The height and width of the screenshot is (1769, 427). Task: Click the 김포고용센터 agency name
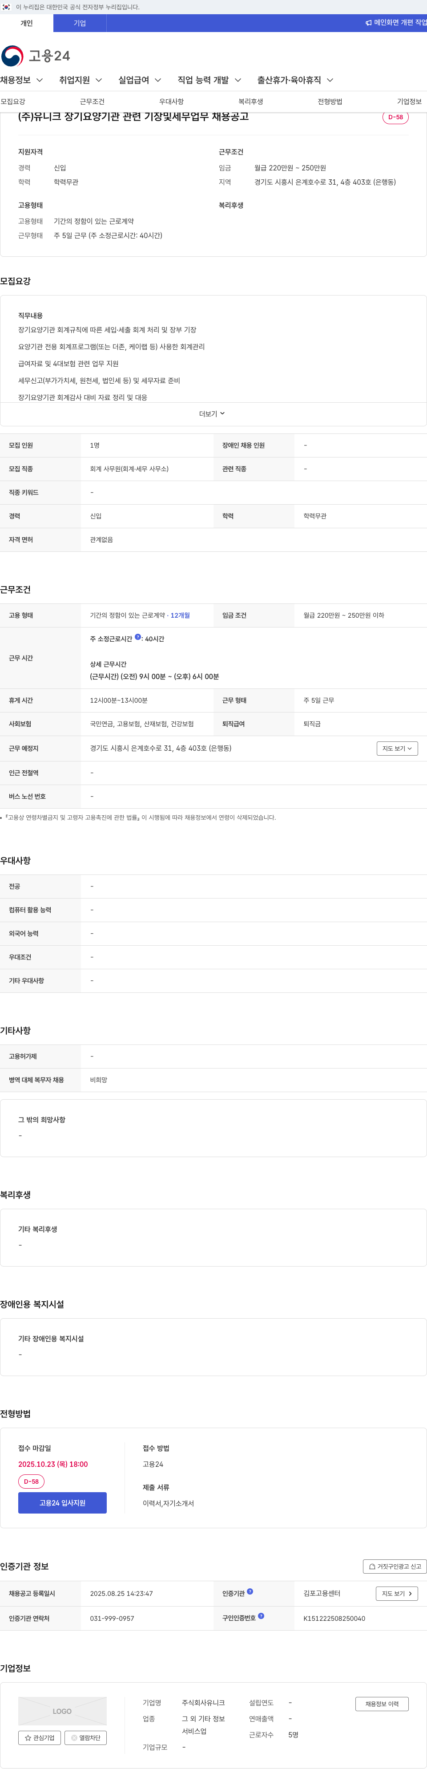322,1593
